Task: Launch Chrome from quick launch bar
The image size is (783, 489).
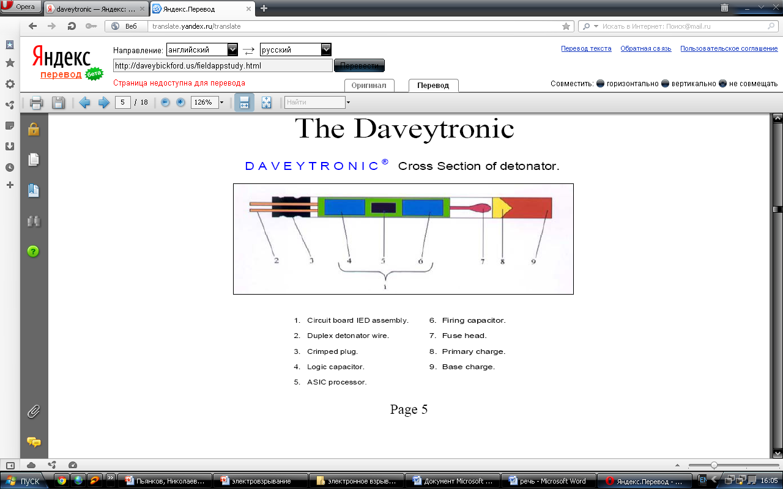Action: (x=62, y=480)
